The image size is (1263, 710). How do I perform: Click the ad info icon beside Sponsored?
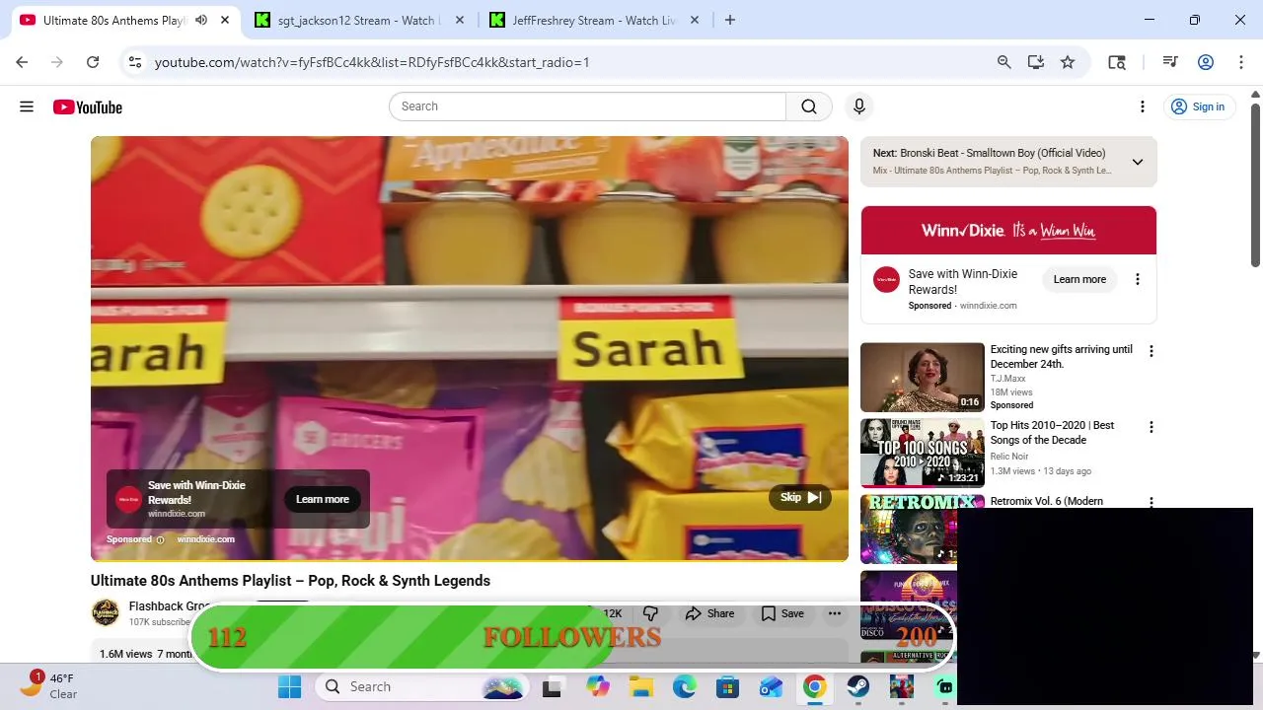click(x=160, y=539)
